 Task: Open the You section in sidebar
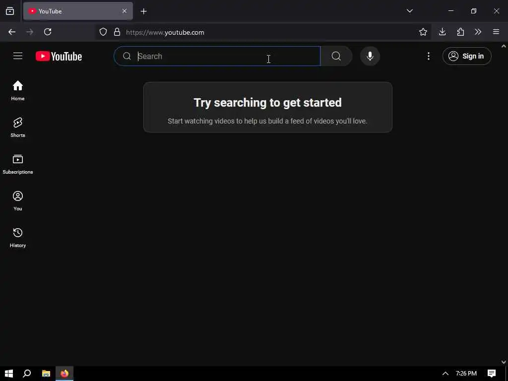coord(18,201)
